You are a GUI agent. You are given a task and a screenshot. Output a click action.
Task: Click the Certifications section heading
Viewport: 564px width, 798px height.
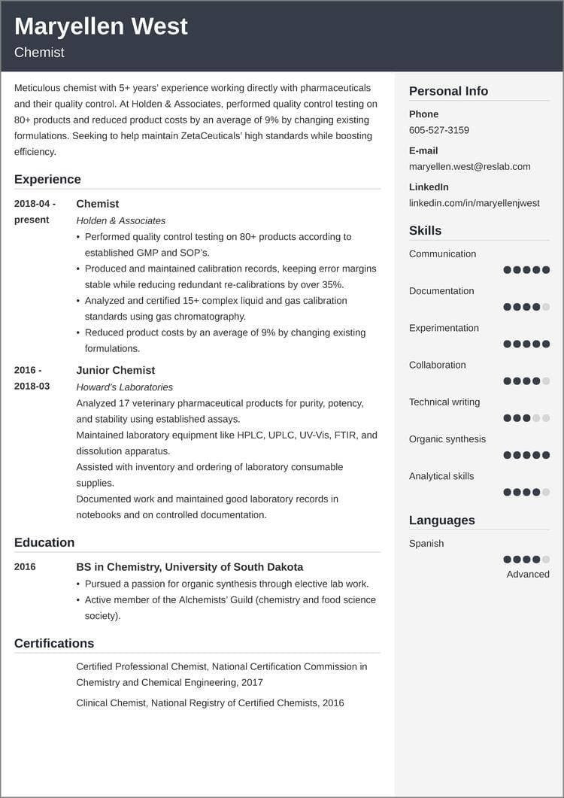[54, 643]
